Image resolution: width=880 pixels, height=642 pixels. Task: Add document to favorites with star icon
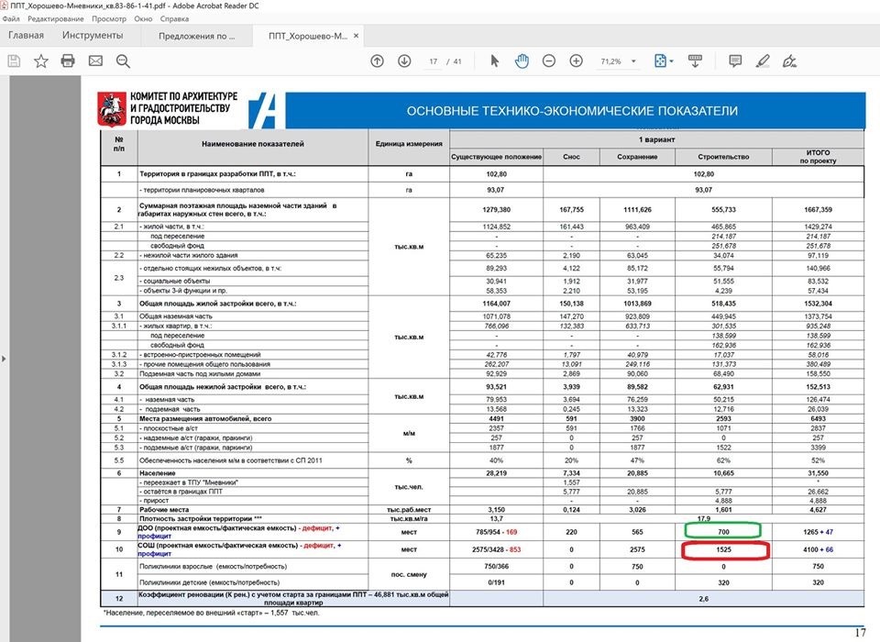[41, 61]
